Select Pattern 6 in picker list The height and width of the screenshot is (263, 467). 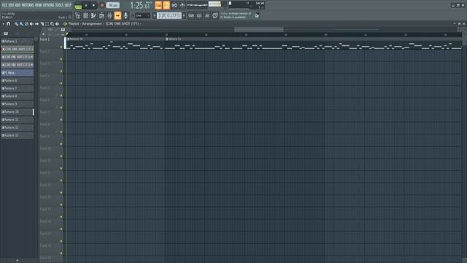pyautogui.click(x=18, y=80)
